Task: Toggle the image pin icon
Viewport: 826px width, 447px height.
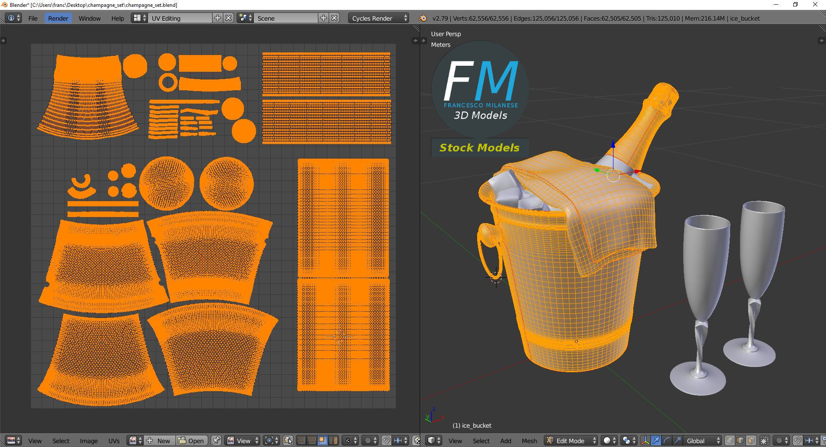Action: click(216, 441)
